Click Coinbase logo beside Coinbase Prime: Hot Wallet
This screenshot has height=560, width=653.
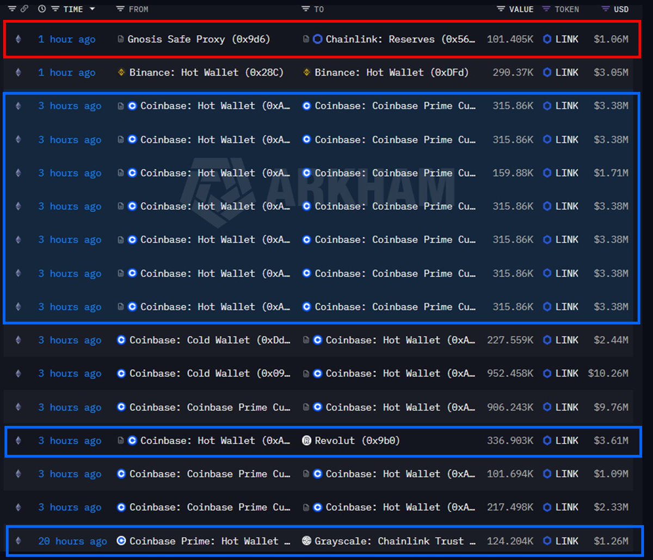click(x=121, y=541)
